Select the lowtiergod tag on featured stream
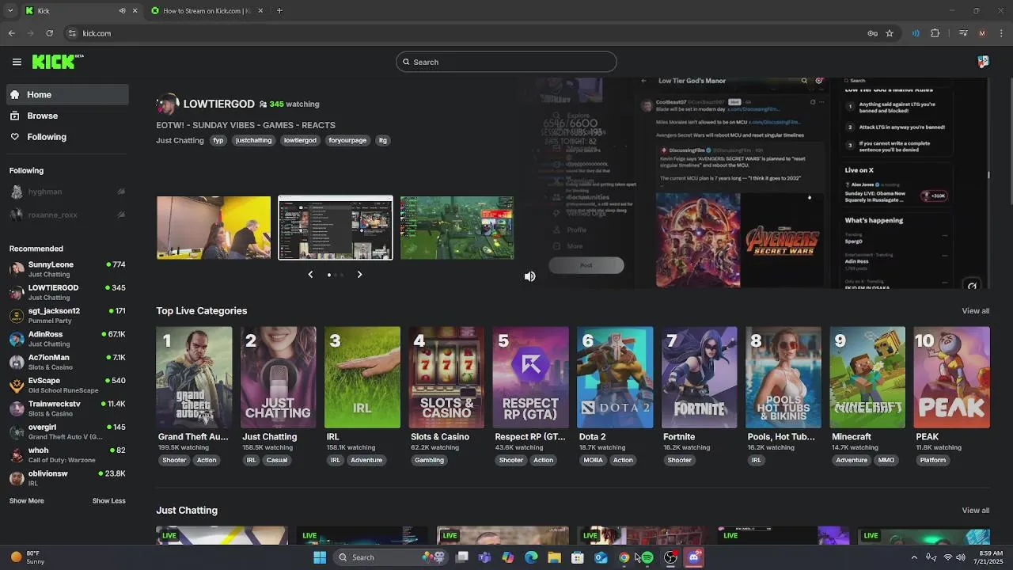The height and width of the screenshot is (570, 1013). (x=301, y=140)
